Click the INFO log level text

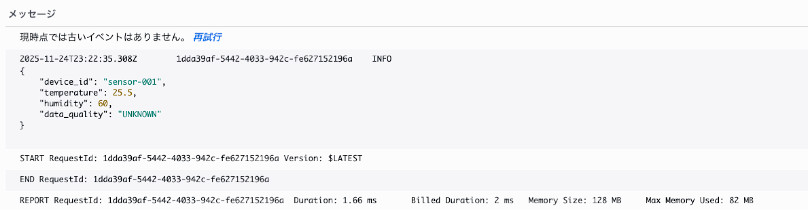pos(381,59)
